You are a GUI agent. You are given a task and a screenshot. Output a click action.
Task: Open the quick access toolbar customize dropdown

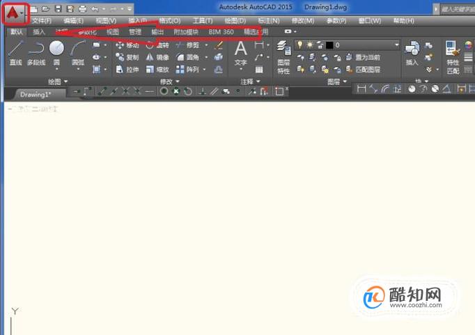pos(130,9)
